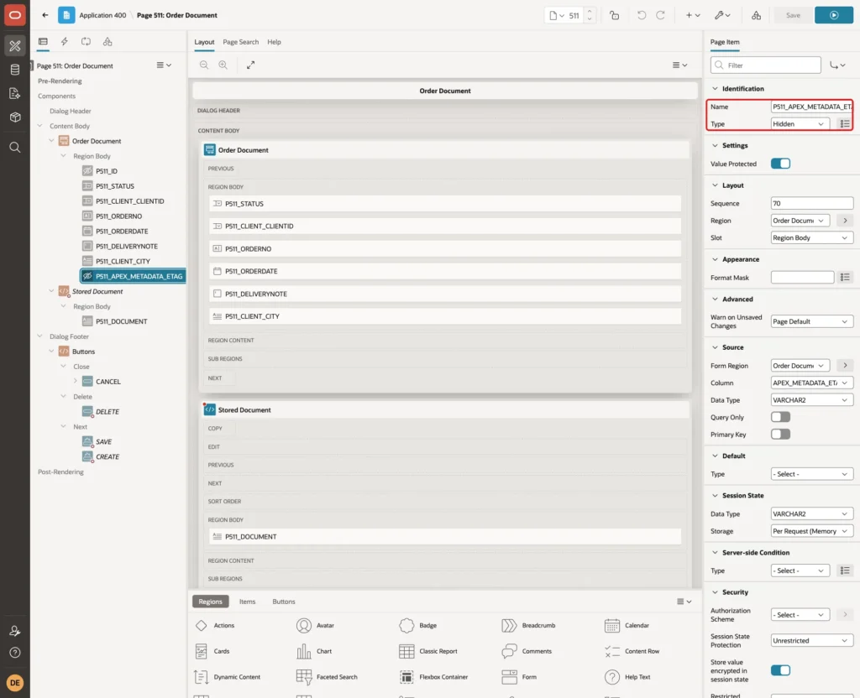The height and width of the screenshot is (698, 860).
Task: Go to the Layout Region with arrow button
Action: click(x=845, y=221)
